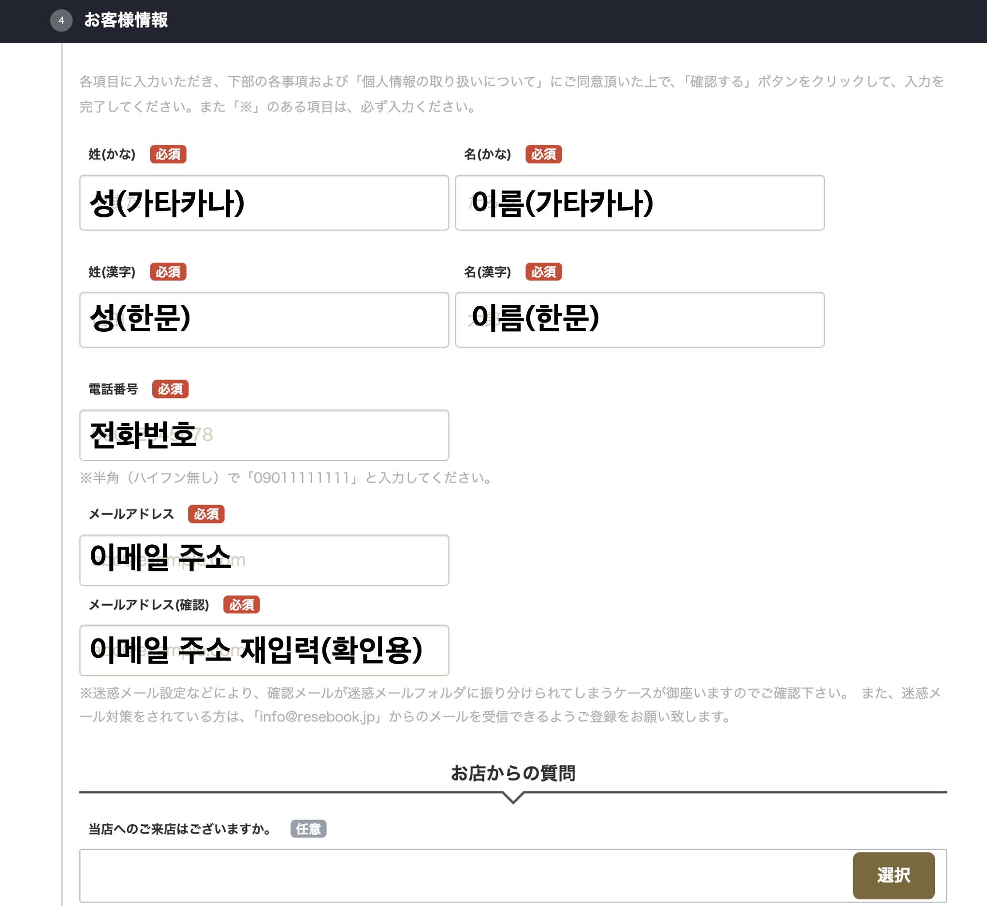Viewport: 987px width, 906px height.
Task: Click the 任意 optional badge
Action: (x=308, y=829)
